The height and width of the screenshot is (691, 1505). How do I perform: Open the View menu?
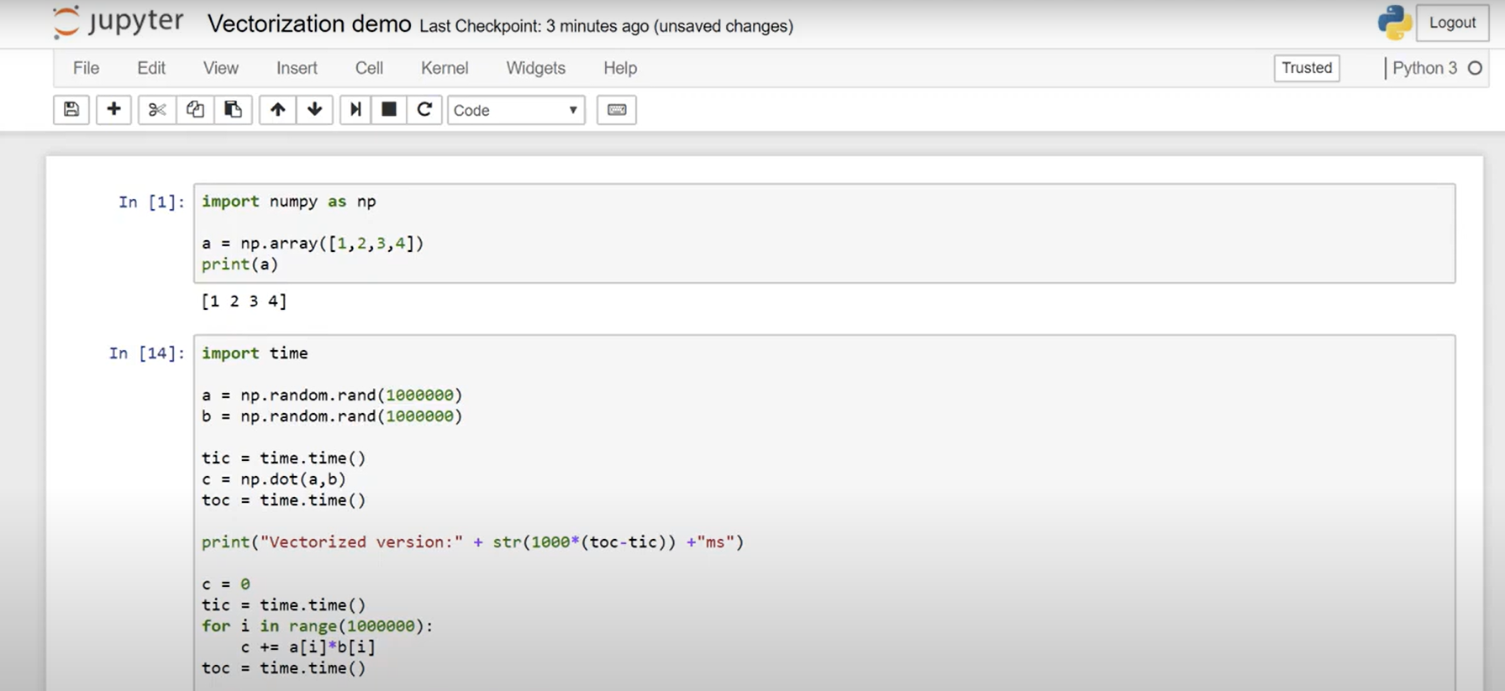(x=221, y=68)
